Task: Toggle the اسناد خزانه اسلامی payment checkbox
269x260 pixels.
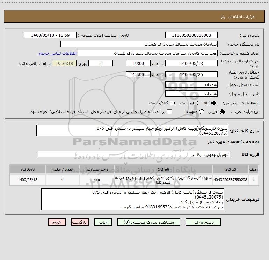Action: 169,112
